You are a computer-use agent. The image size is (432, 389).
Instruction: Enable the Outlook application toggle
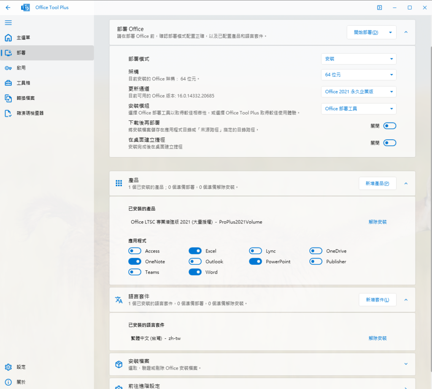click(x=195, y=261)
